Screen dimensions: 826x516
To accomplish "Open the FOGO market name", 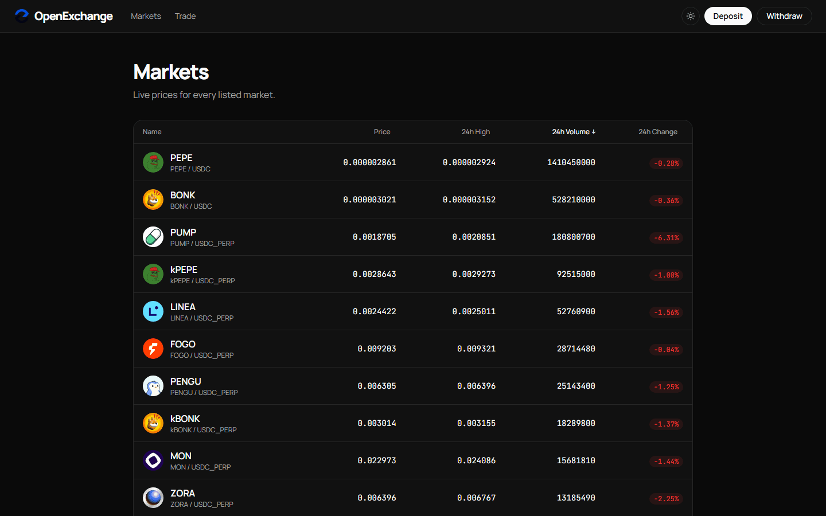I will tap(183, 344).
